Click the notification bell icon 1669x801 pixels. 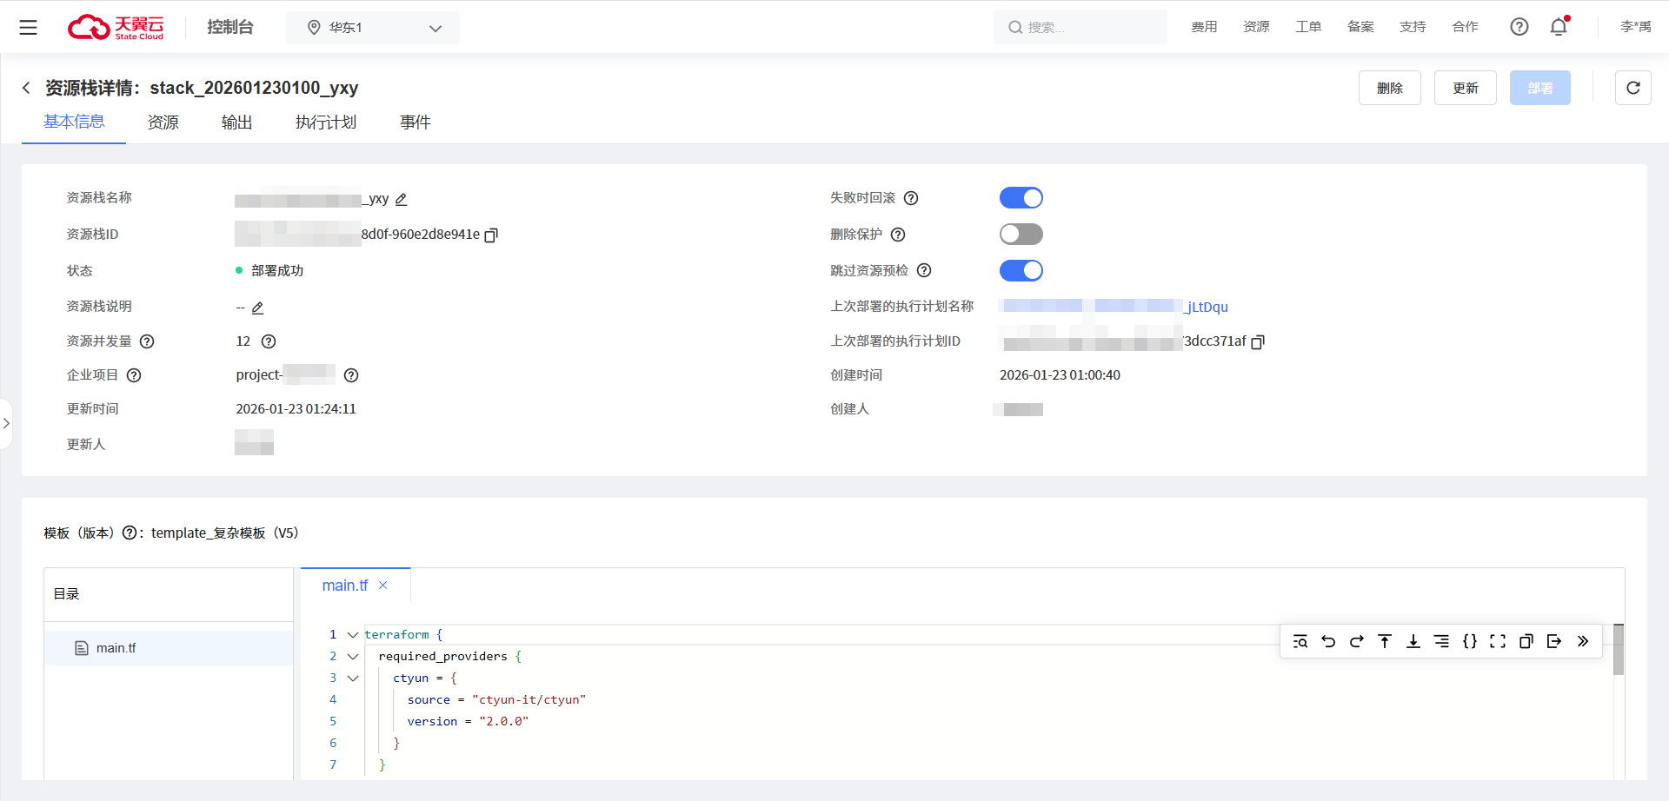[x=1558, y=27]
